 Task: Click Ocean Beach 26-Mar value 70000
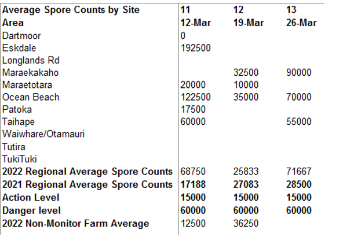(299, 97)
